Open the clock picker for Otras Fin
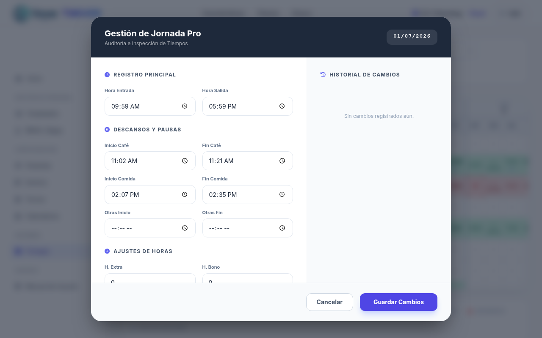The width and height of the screenshot is (542, 338). tap(282, 228)
